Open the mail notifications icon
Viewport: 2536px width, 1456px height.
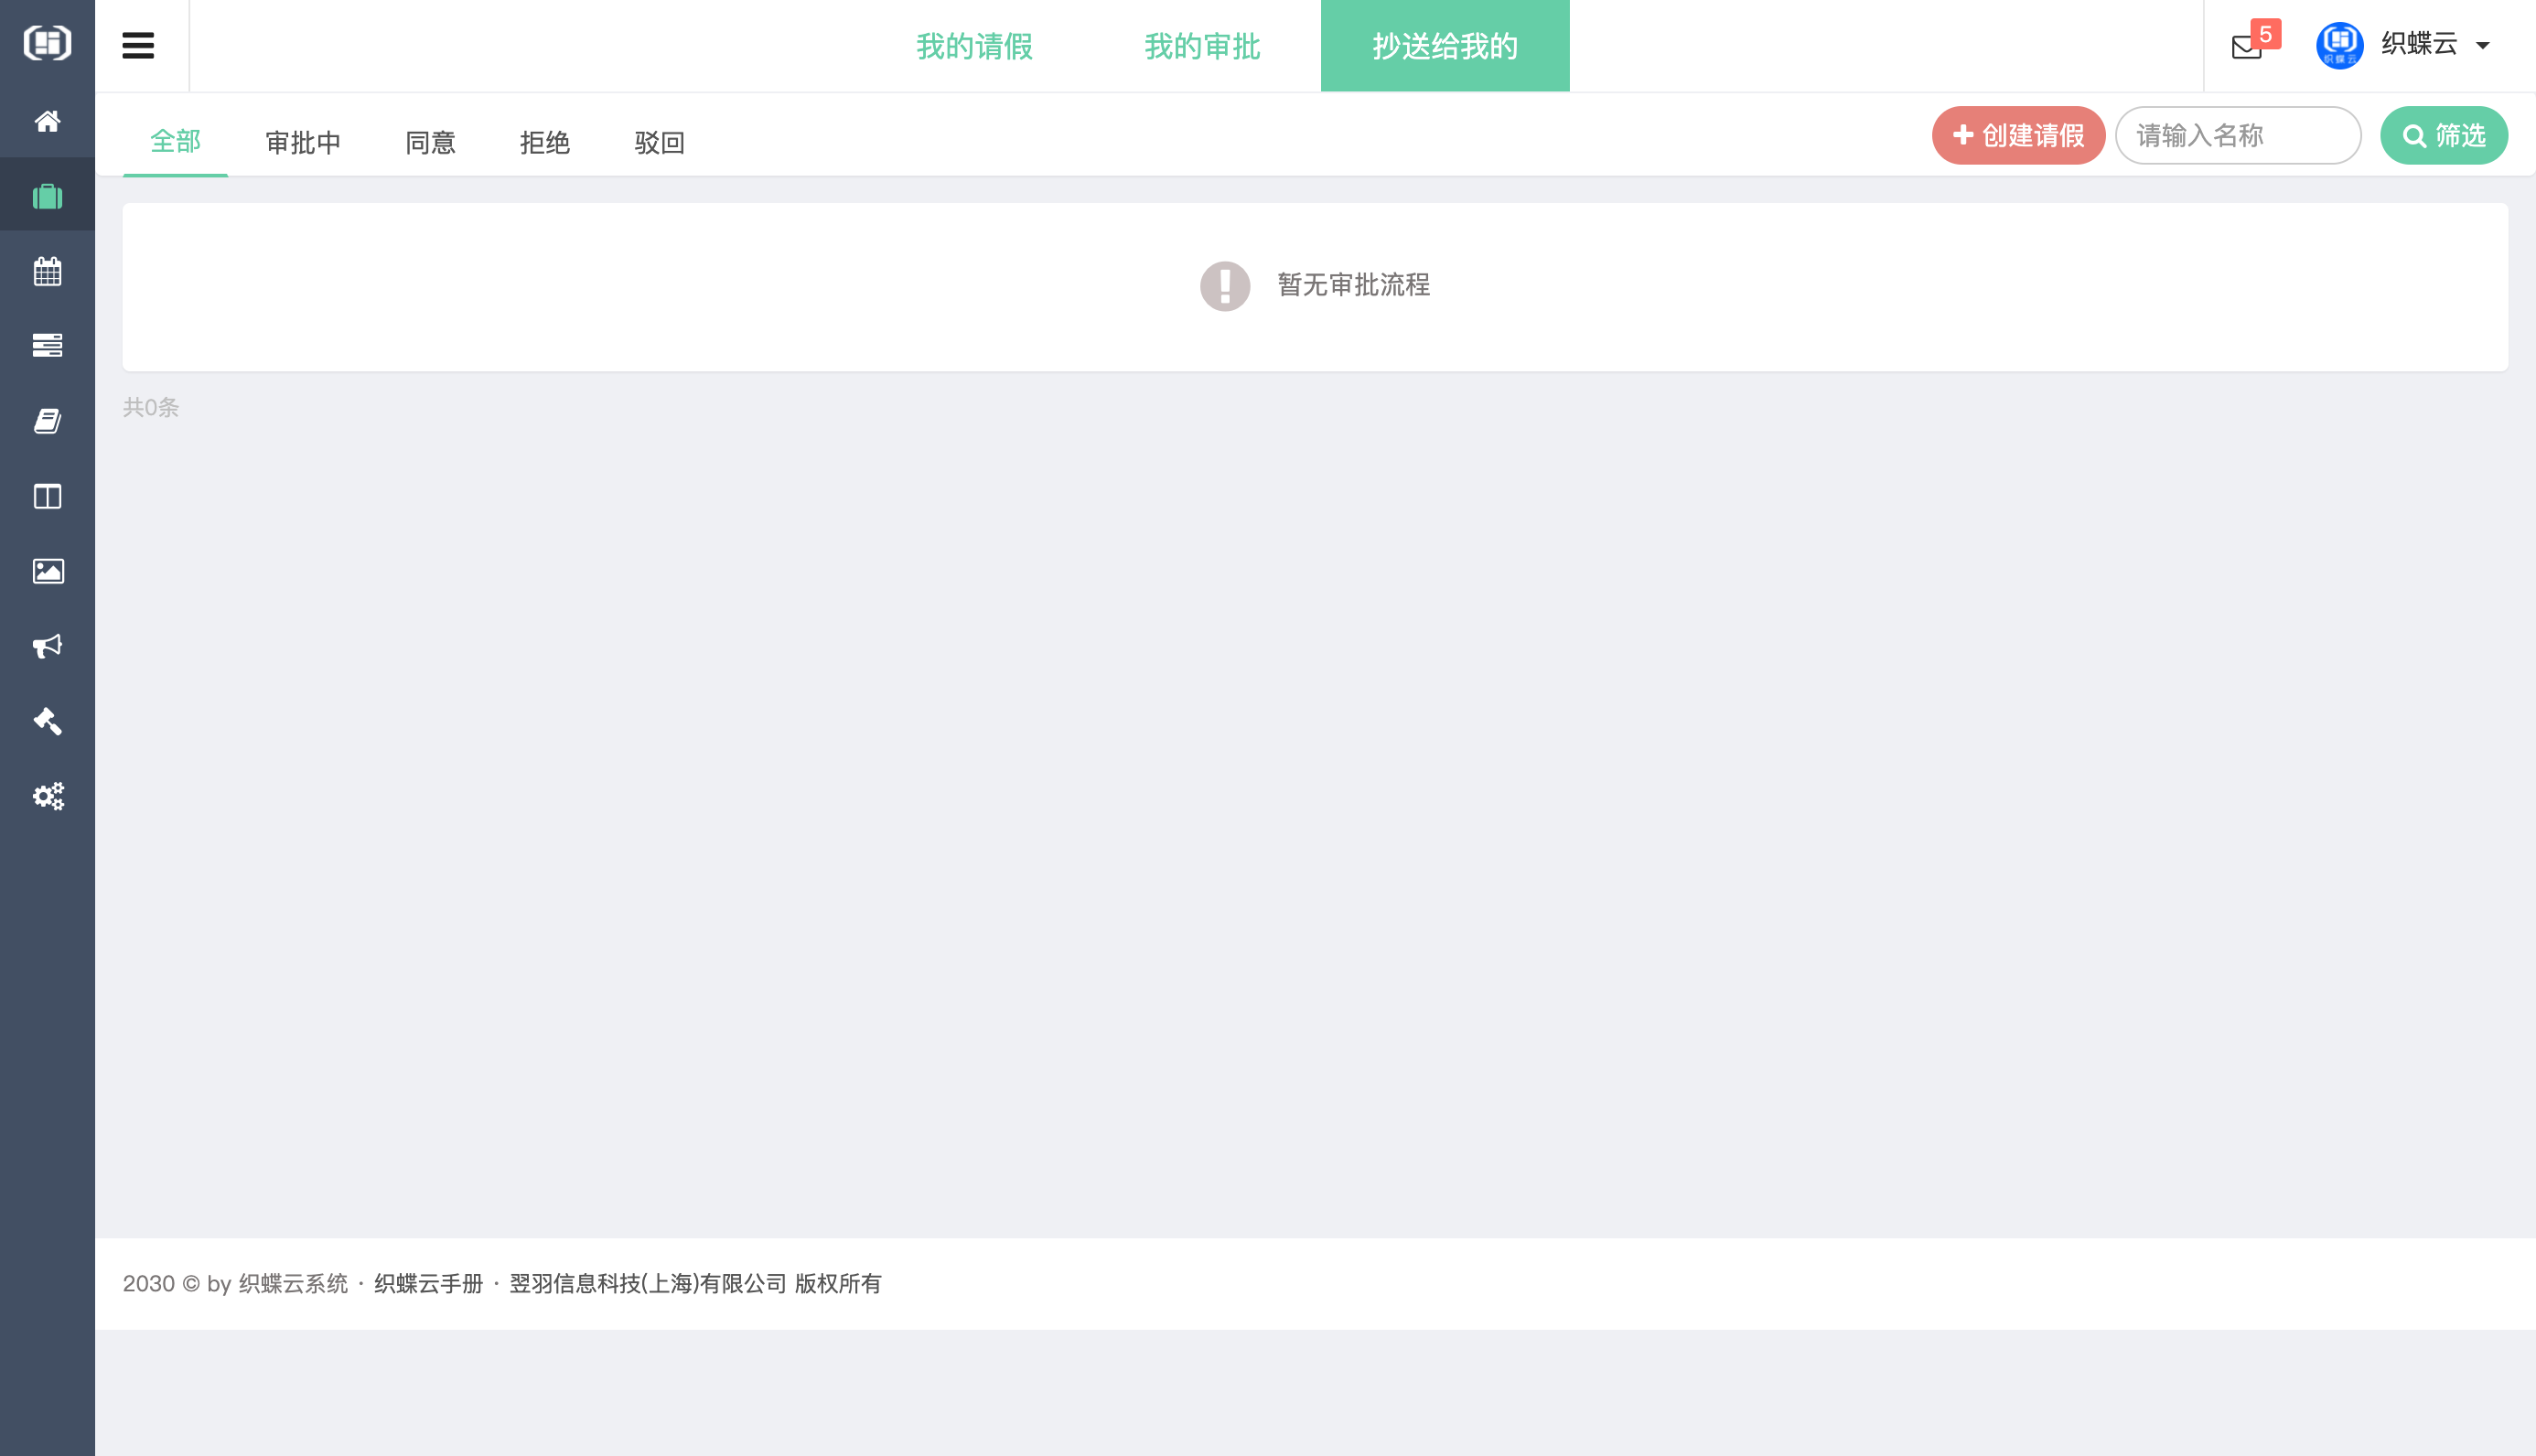pos(2247,46)
